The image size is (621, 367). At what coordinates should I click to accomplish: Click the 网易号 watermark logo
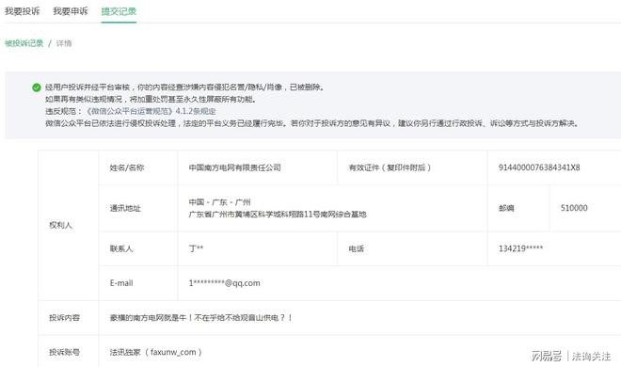(x=546, y=356)
